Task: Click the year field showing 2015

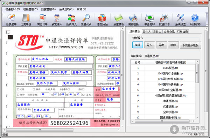Action: pos(20,116)
